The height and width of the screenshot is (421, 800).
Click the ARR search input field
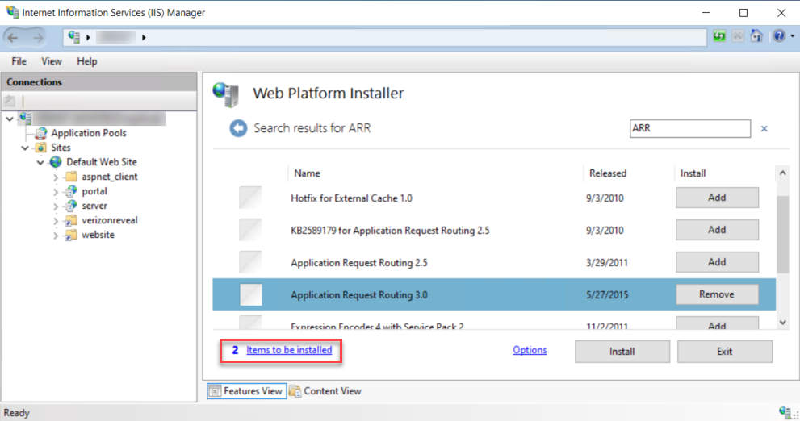[x=689, y=128]
